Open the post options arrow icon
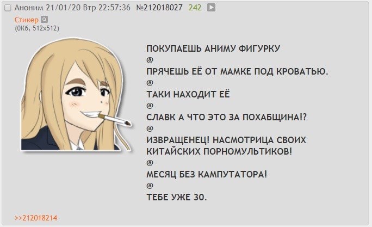Viewport: 372px width, 227px height. pyautogui.click(x=211, y=8)
